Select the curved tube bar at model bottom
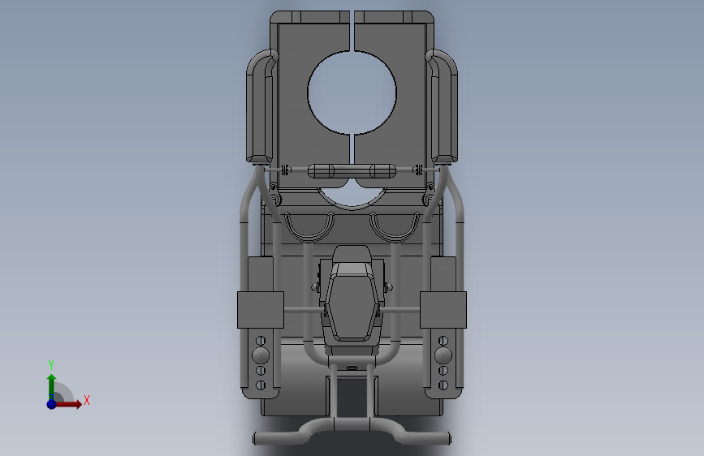Image resolution: width=704 pixels, height=456 pixels. 352,432
